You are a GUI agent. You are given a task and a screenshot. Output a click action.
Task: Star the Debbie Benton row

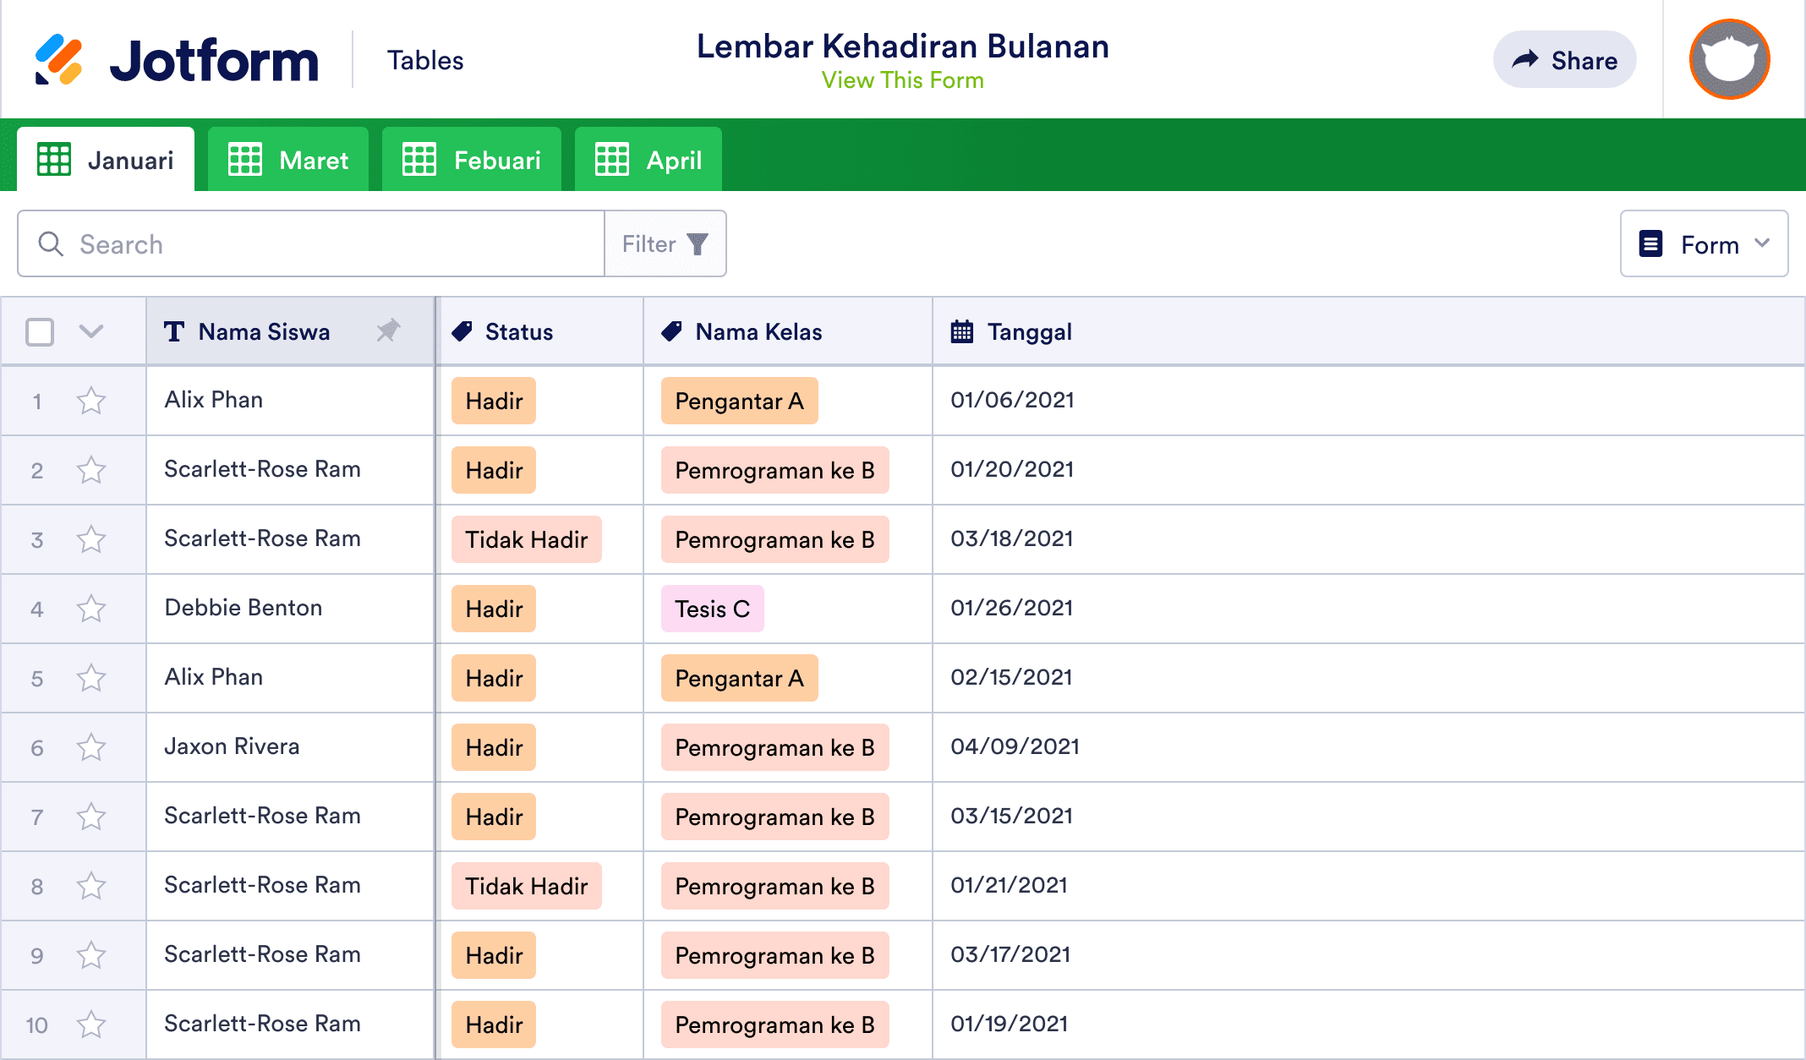click(91, 608)
